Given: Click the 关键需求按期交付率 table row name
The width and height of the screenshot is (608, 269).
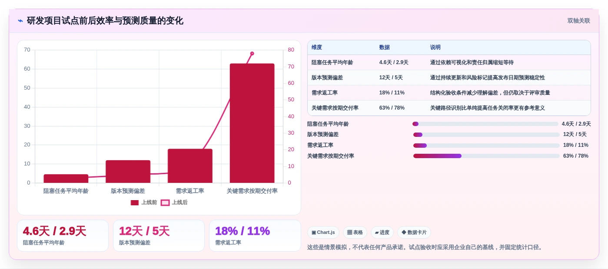Looking at the screenshot, I should (x=335, y=108).
